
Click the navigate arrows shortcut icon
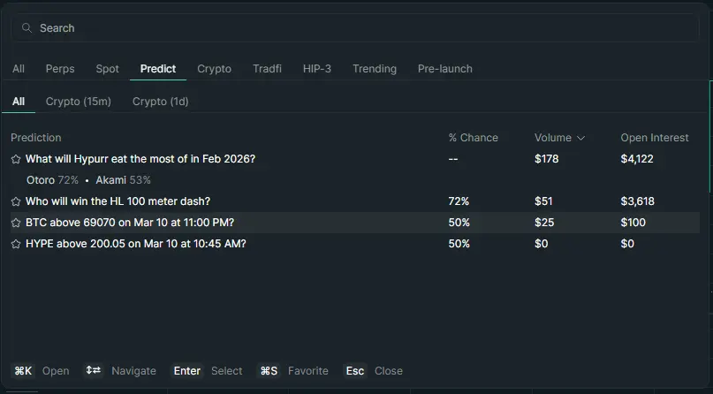[93, 371]
